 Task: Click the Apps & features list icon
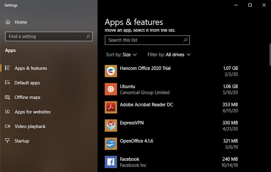7,68
